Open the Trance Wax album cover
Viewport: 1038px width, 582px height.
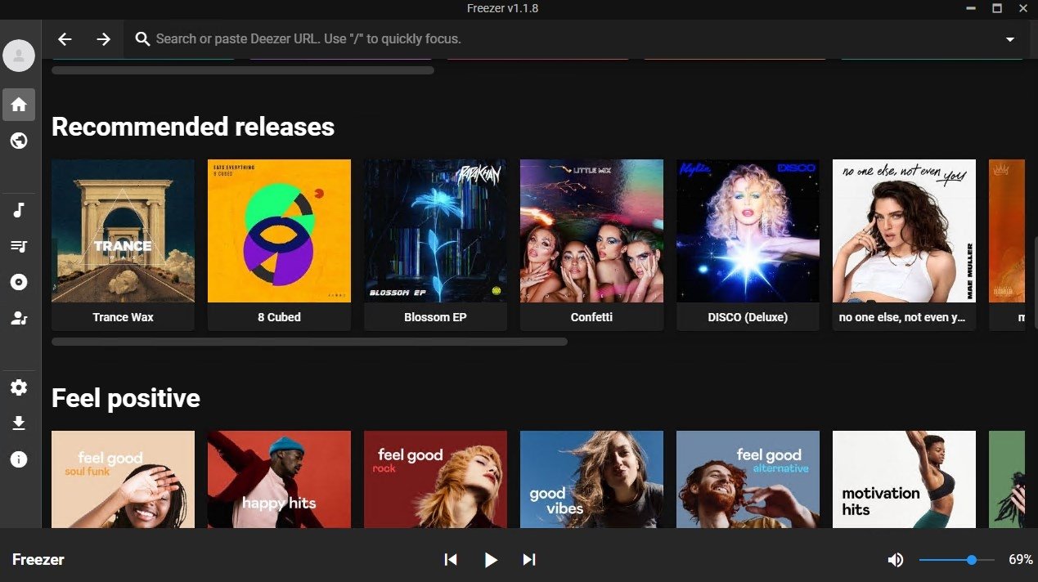point(123,231)
